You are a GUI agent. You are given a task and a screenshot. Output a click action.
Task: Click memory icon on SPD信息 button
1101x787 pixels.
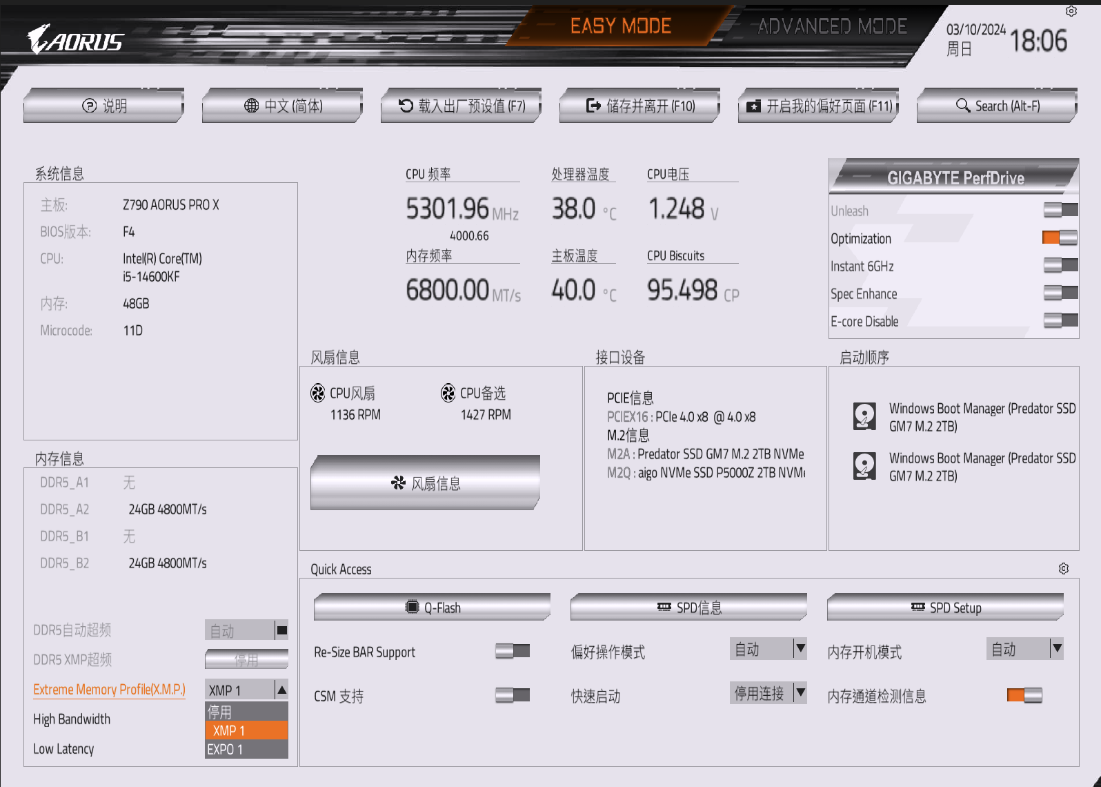(x=664, y=607)
